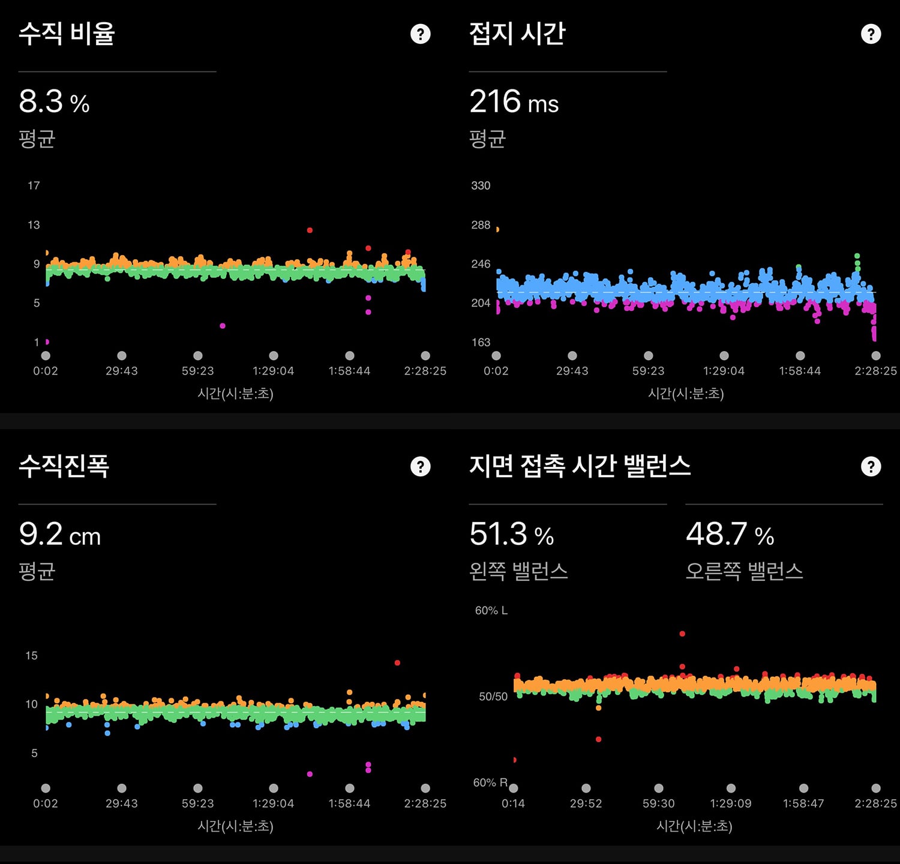The image size is (900, 864).
Task: Select 0:02 marker dot on 수직 비율 chart
Action: (x=46, y=356)
